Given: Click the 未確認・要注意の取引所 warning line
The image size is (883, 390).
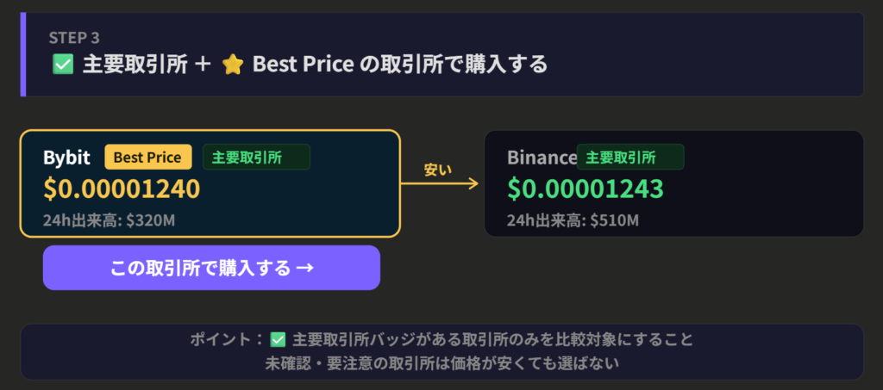Looking at the screenshot, I should (x=441, y=363).
